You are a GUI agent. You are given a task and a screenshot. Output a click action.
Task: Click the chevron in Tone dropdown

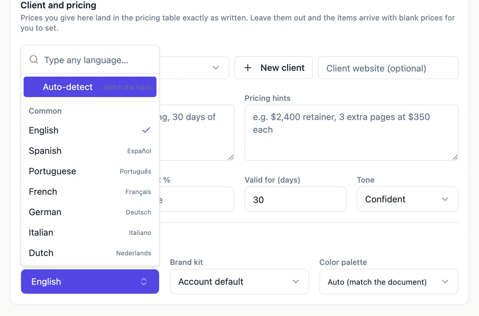click(445, 199)
